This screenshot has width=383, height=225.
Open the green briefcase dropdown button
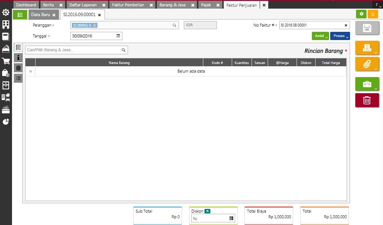pyautogui.click(x=367, y=84)
